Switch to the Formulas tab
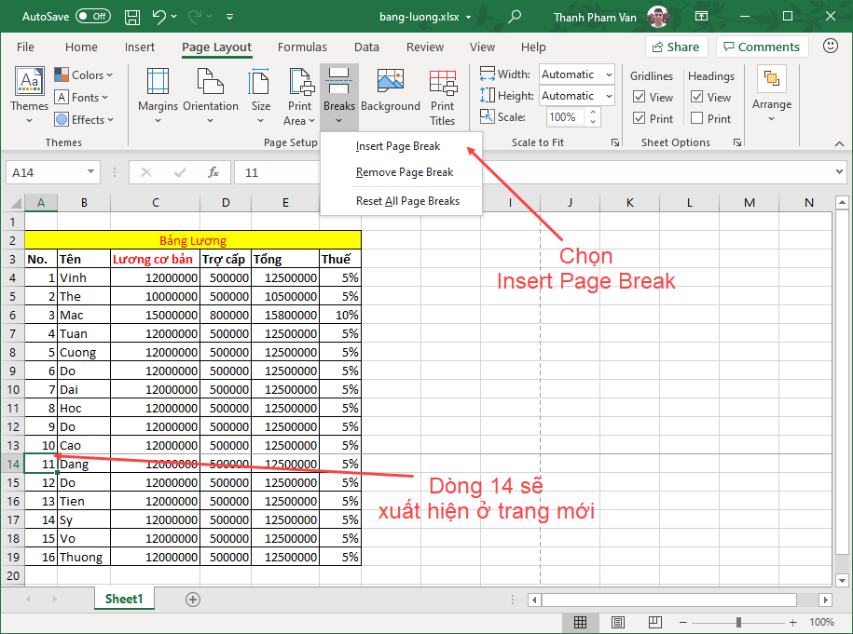 (302, 47)
